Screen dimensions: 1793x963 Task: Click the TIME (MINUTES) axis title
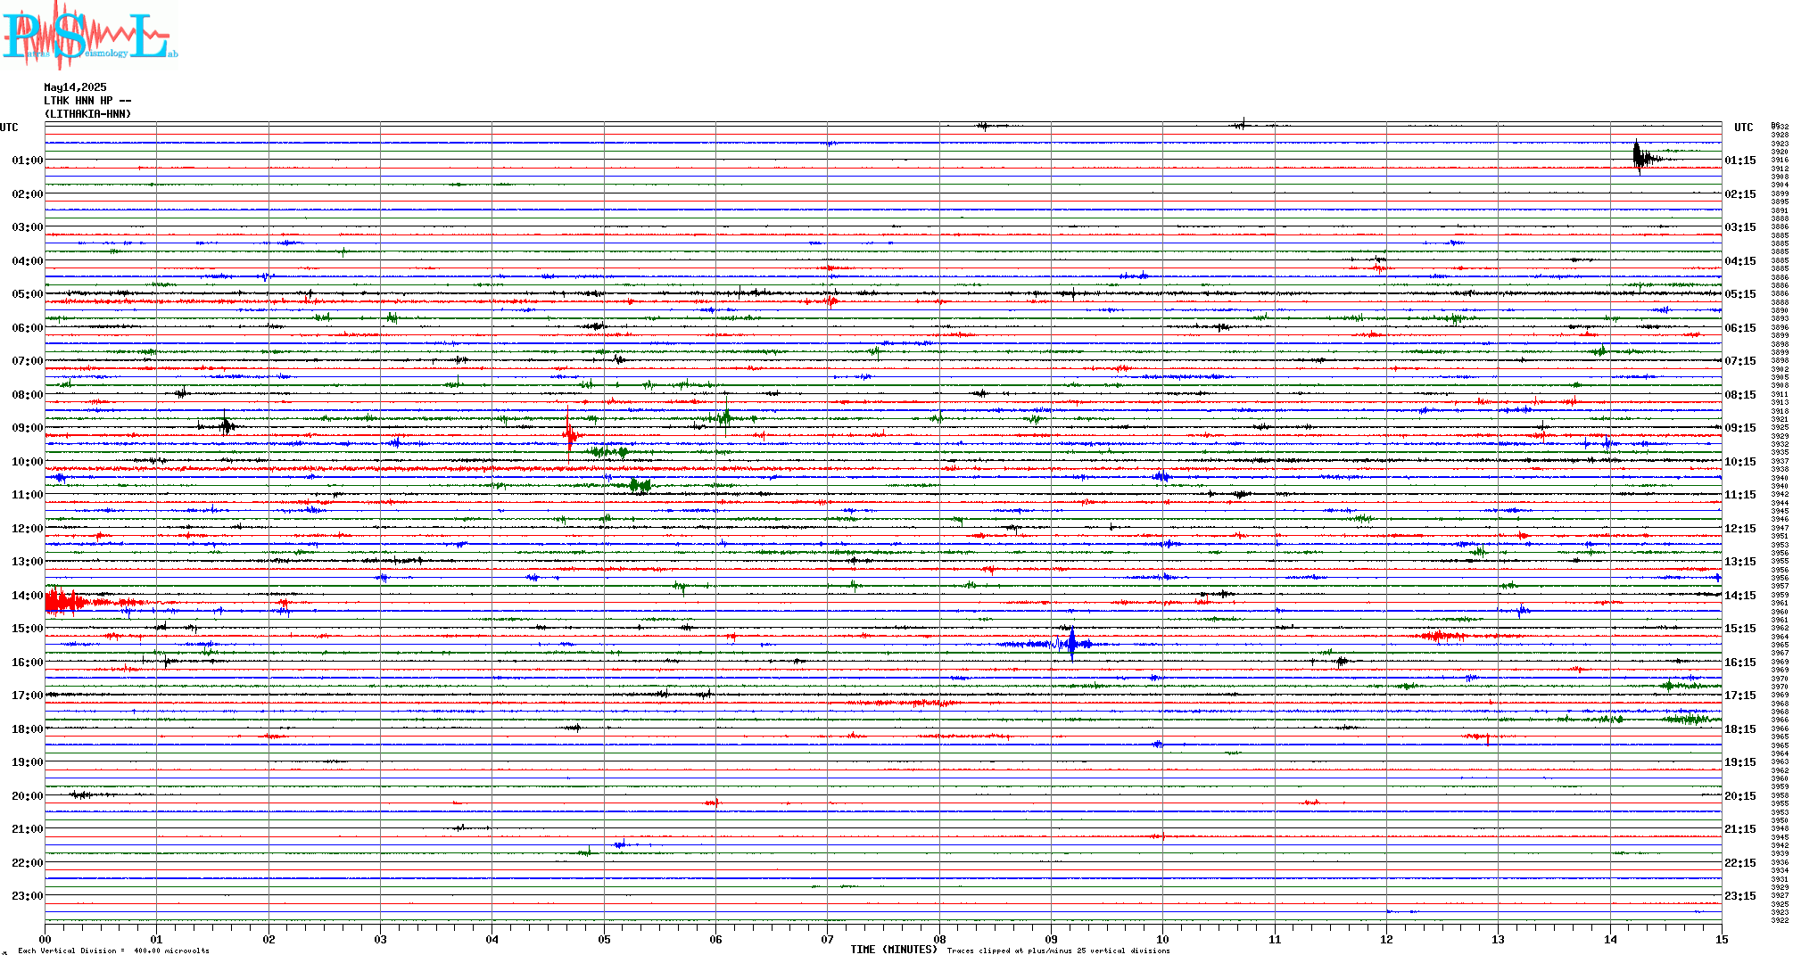coord(893,950)
